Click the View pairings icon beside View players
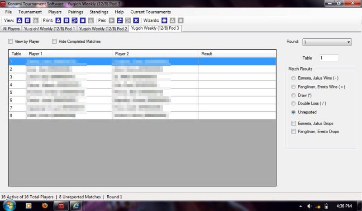The width and height of the screenshot is (362, 211). 28,20
